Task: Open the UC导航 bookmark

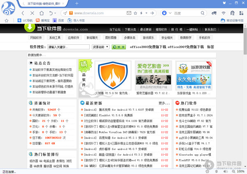Action: tap(25, 20)
